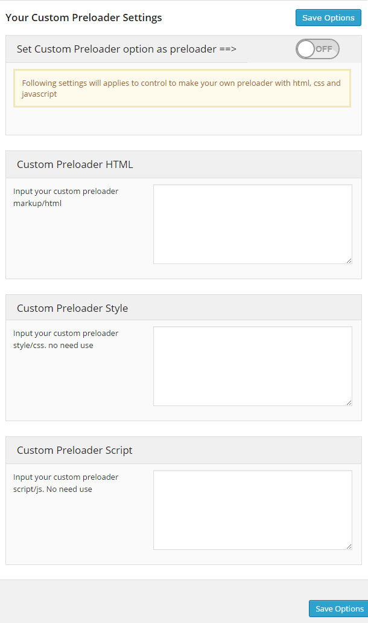This screenshot has height=623, width=368.
Task: Select the Custom Preloader HTML section header
Action: point(74,164)
